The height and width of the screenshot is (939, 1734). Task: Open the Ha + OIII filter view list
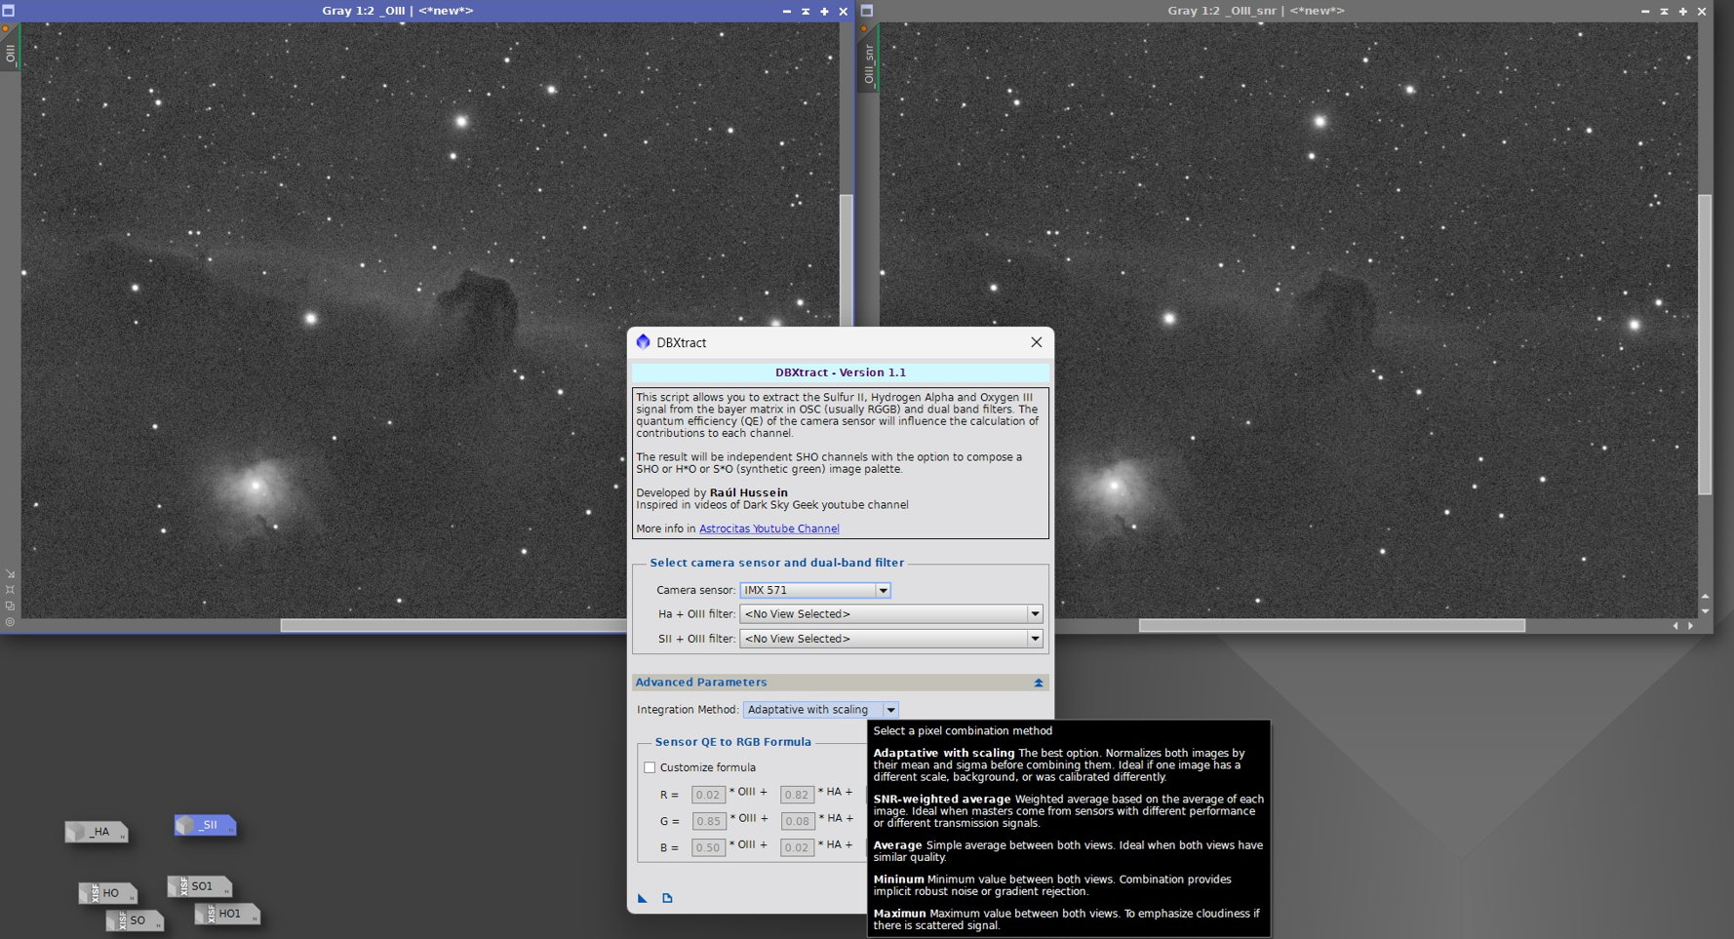pyautogui.click(x=891, y=614)
